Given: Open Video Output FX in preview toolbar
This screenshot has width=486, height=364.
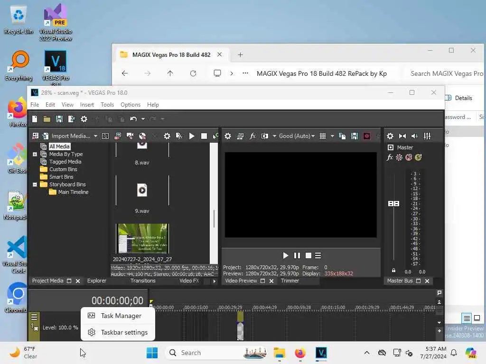Looking at the screenshot, I should click(252, 136).
